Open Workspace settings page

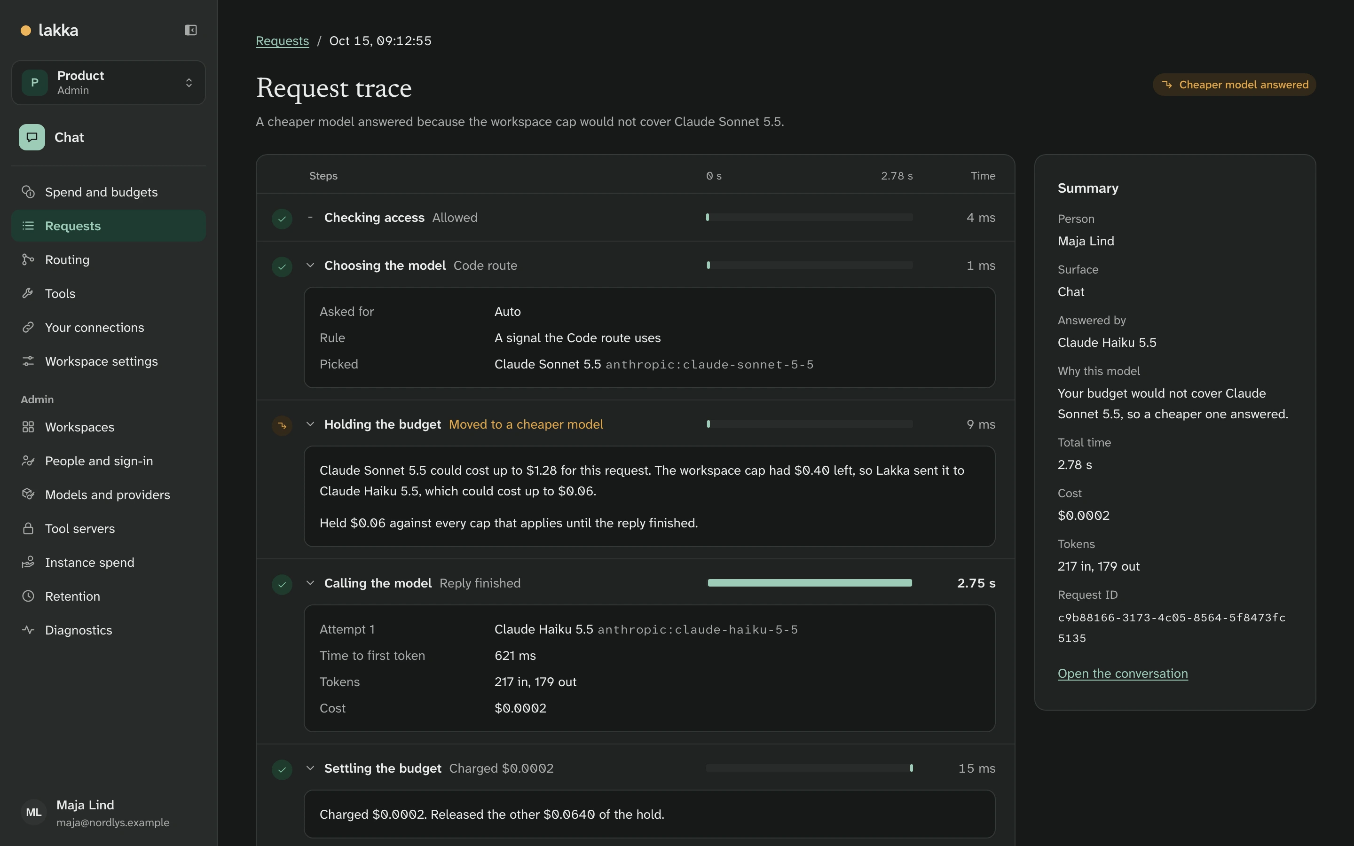[x=109, y=361]
